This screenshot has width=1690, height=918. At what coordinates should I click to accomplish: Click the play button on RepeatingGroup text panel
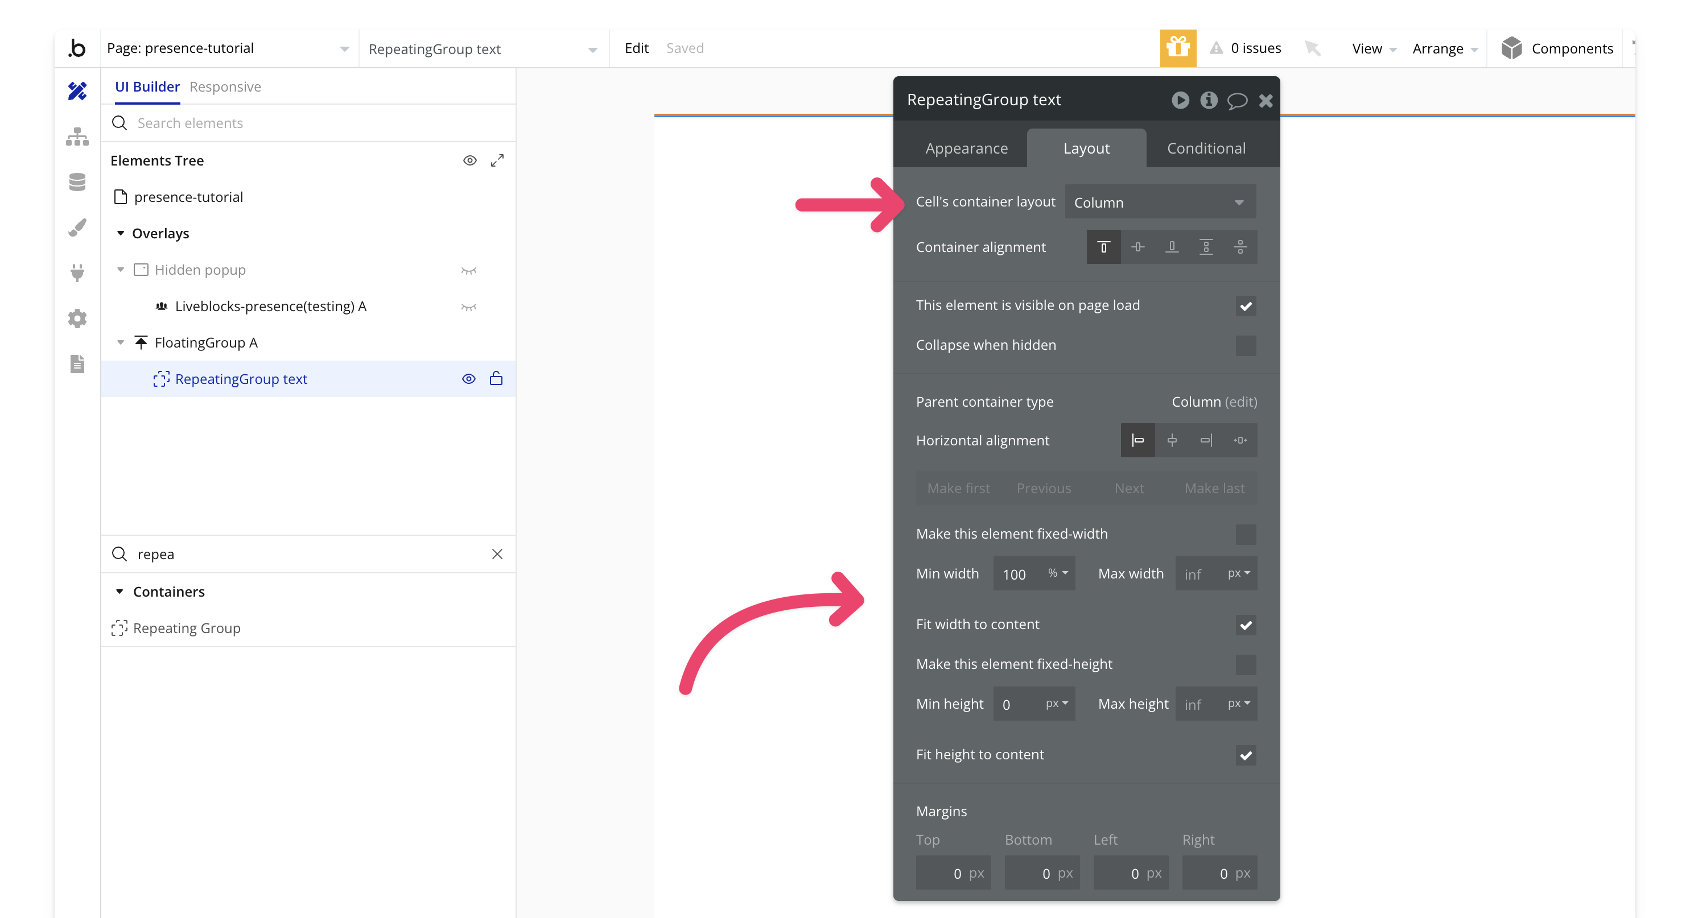click(x=1180, y=101)
